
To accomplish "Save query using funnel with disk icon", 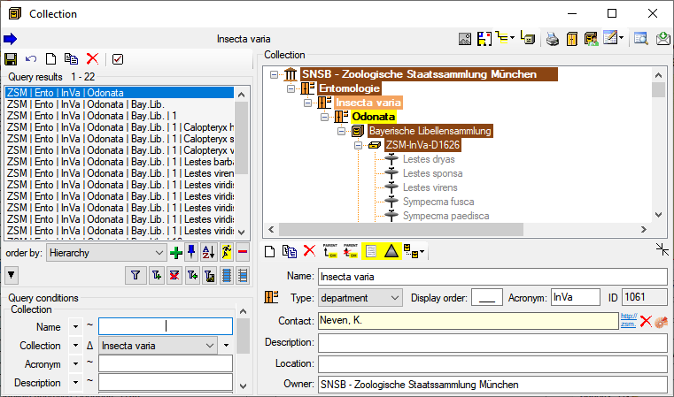I will coord(210,276).
